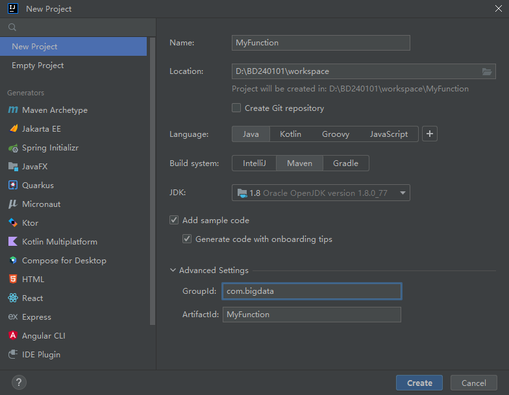
Task: Select JavaScript language
Action: coord(389,134)
